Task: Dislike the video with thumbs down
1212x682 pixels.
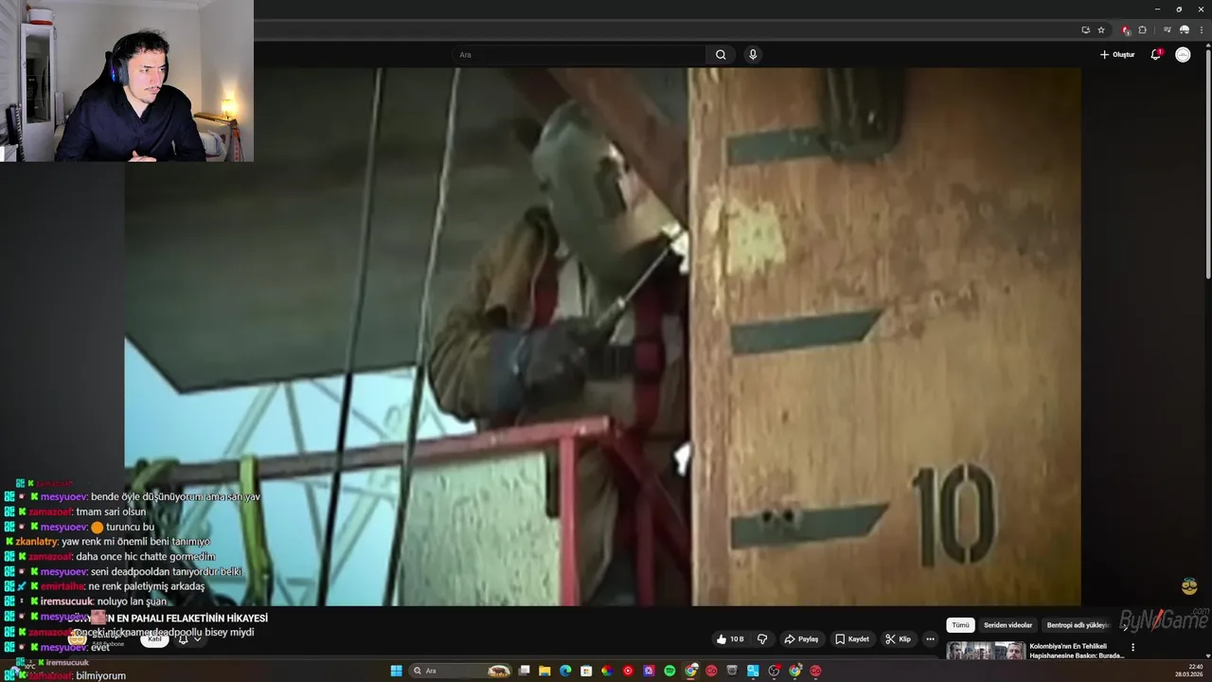Action: coord(762,639)
